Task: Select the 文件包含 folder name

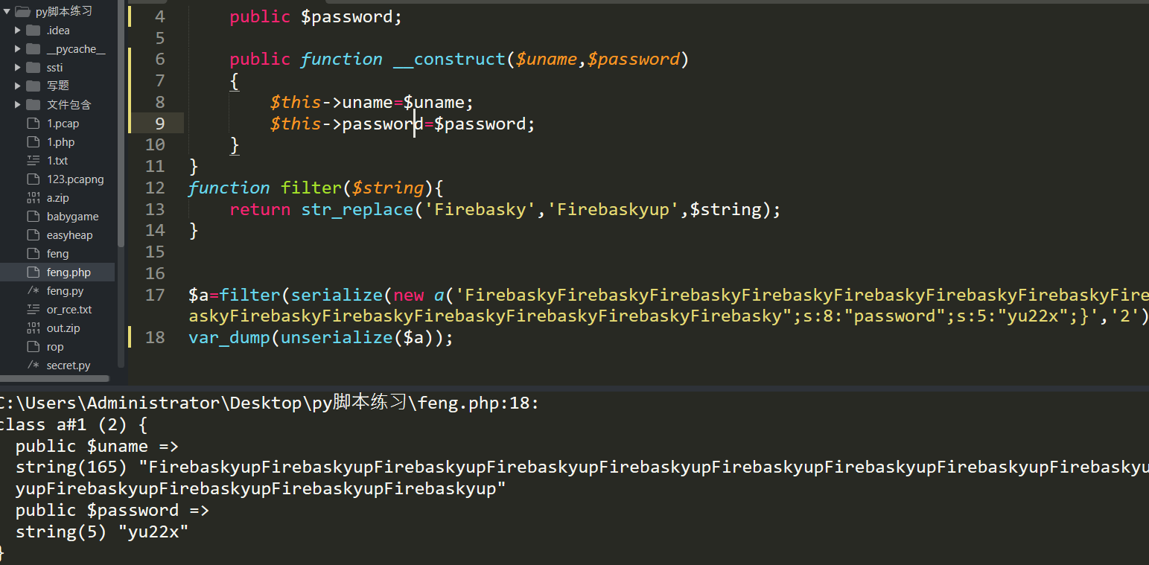Action: coord(69,104)
